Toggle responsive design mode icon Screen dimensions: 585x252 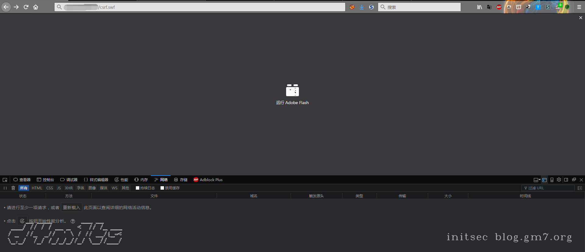point(552,180)
